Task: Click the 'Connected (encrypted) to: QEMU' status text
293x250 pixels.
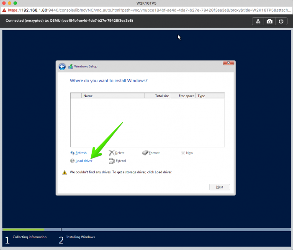Action: point(69,21)
